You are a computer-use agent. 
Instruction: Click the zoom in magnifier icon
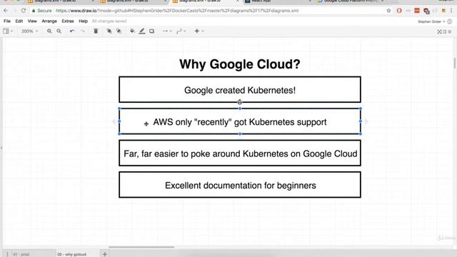(x=49, y=31)
